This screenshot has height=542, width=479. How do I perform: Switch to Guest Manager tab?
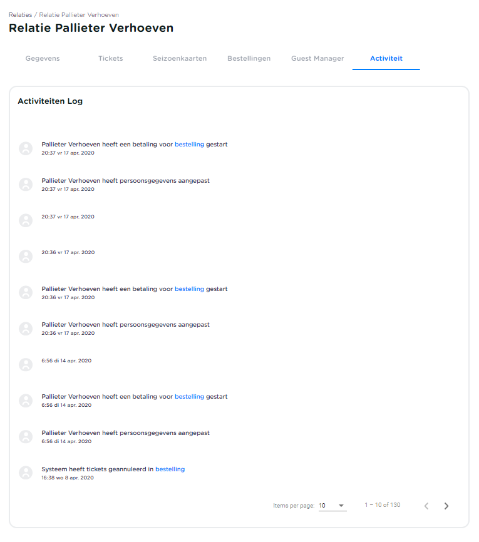point(317,58)
